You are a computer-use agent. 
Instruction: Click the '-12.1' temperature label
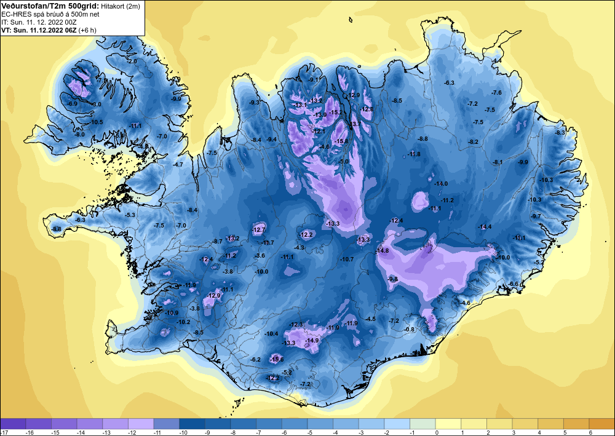tap(319, 132)
